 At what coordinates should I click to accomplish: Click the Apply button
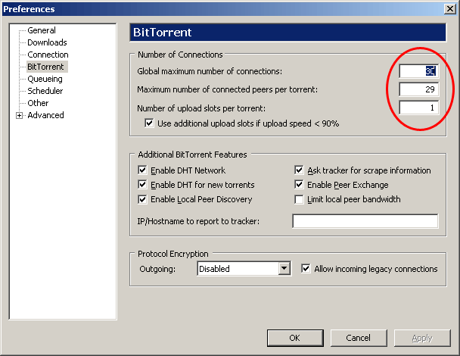click(422, 338)
